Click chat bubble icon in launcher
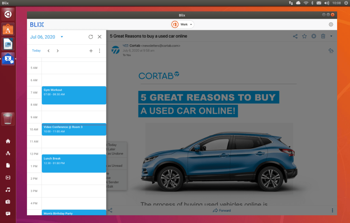Screen dimensions: 350x223 [8, 214]
